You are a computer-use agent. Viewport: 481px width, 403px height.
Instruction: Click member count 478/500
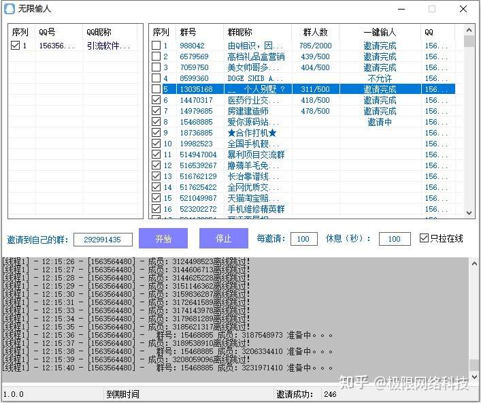click(x=316, y=111)
